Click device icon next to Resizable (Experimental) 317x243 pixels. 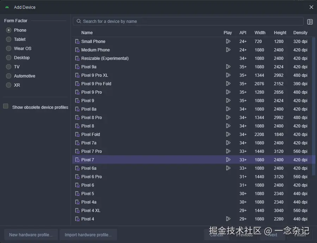click(x=77, y=58)
